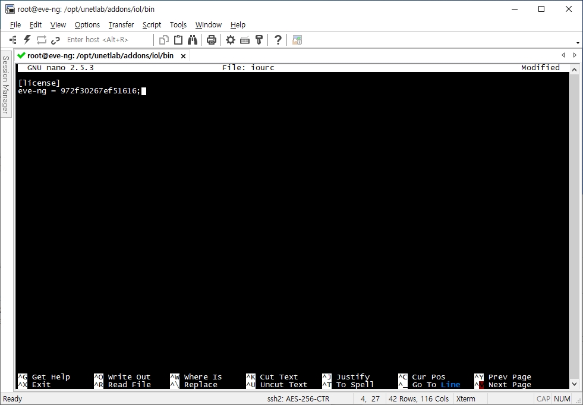Click the [license] line in nano

(39, 83)
